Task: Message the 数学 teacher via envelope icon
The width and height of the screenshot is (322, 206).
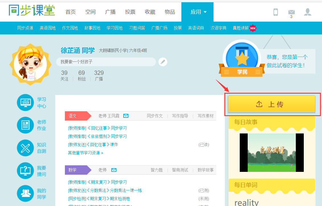Action: 114,170
